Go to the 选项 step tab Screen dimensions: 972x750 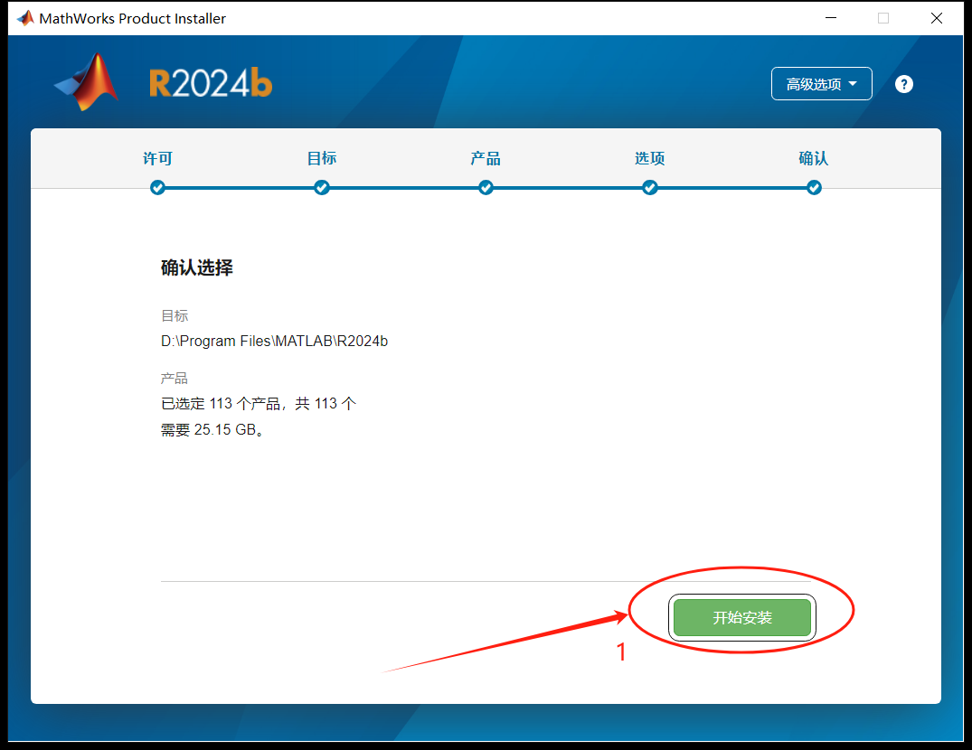point(649,158)
